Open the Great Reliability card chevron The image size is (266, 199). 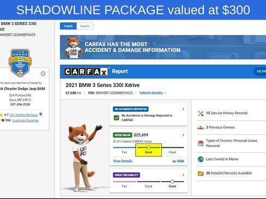183,175
